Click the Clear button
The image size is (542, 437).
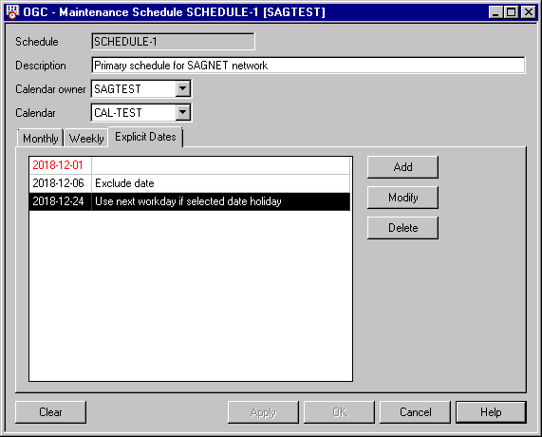tap(51, 412)
